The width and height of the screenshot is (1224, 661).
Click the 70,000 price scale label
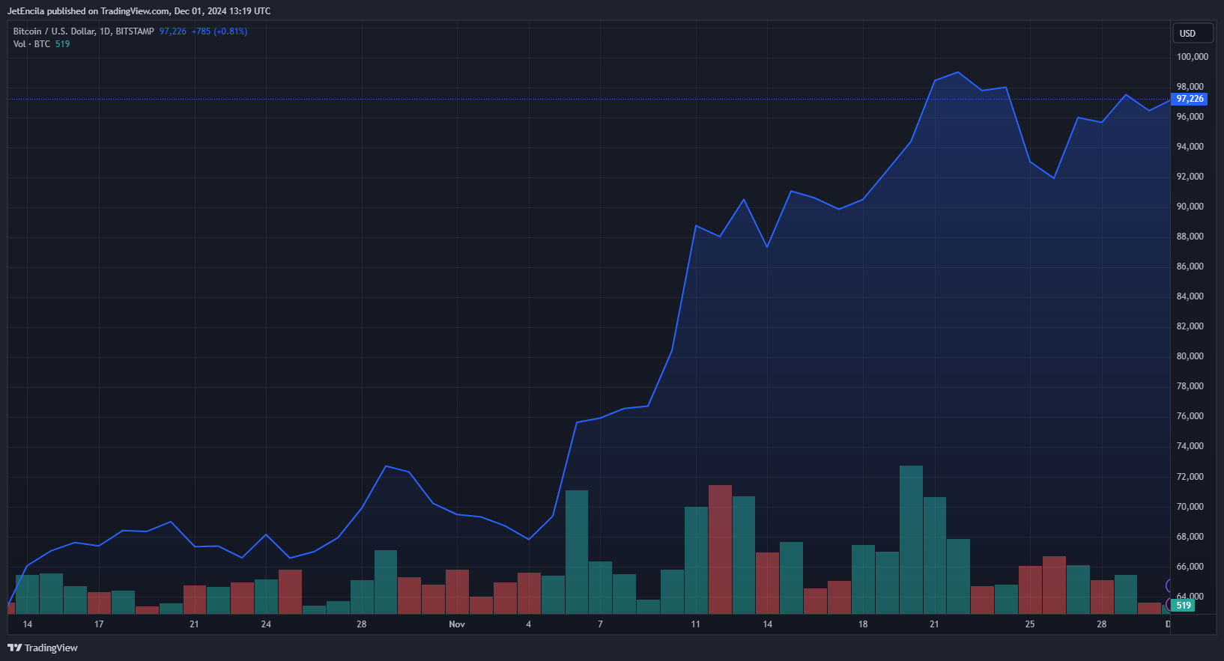[1190, 507]
